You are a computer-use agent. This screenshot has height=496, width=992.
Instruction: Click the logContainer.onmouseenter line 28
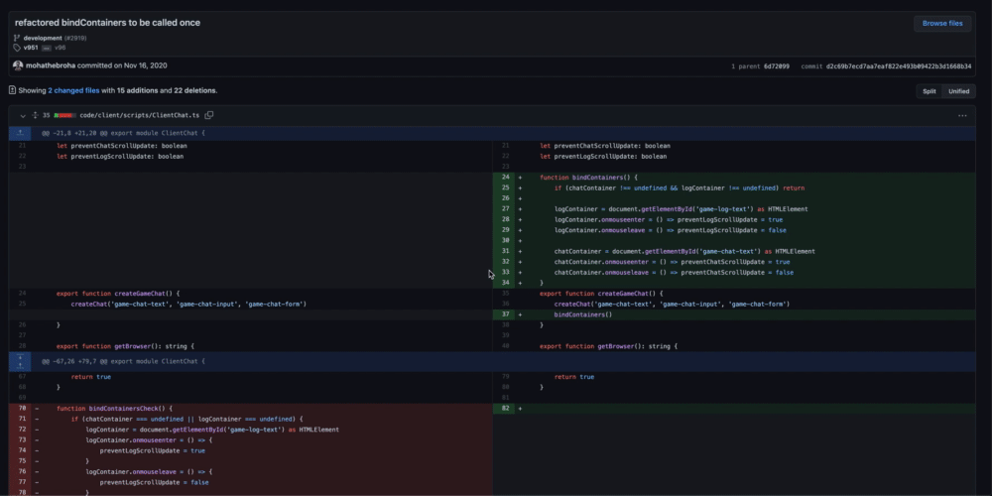tap(668, 219)
